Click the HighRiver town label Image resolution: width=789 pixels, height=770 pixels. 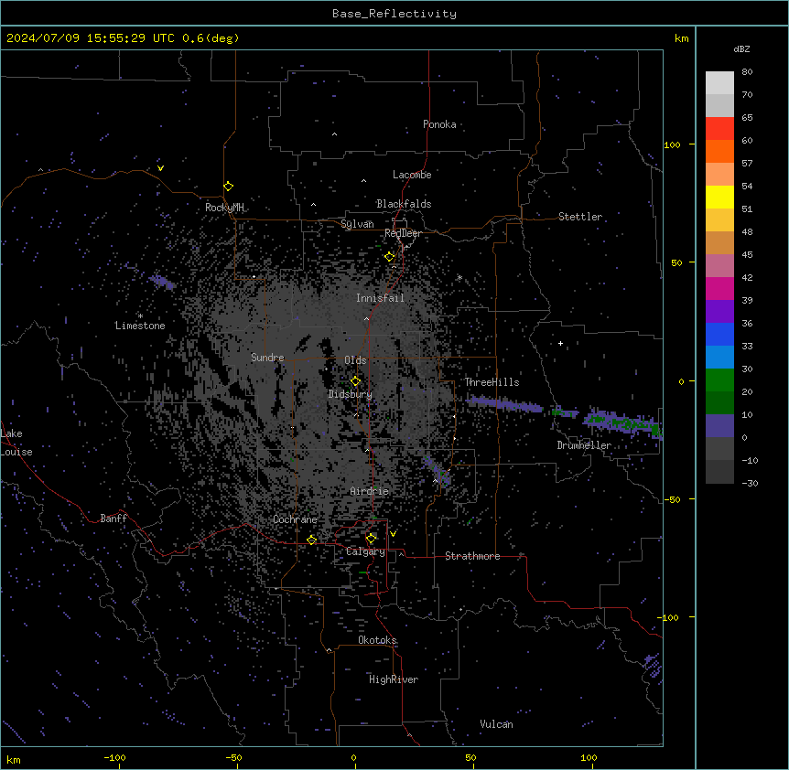pos(394,679)
